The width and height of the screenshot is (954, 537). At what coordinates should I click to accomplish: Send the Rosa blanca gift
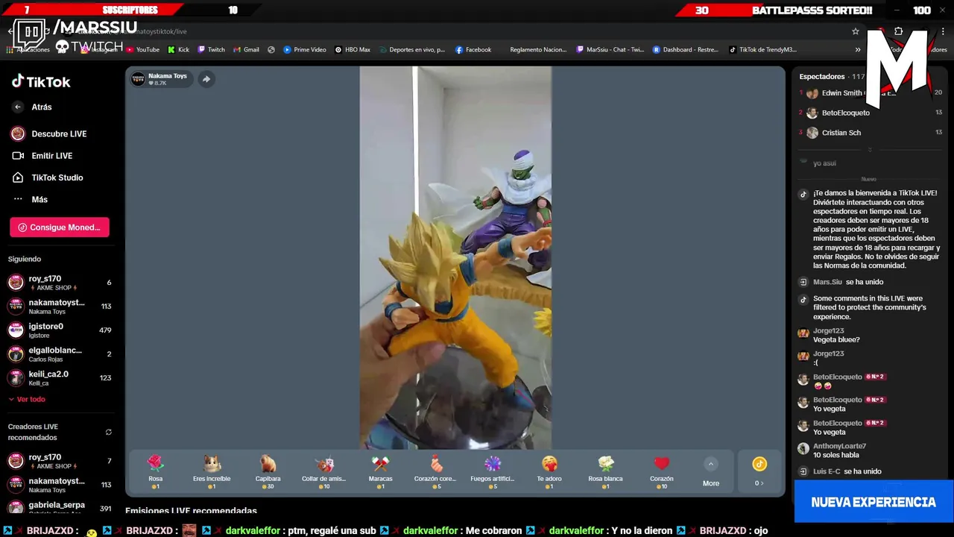(x=605, y=471)
